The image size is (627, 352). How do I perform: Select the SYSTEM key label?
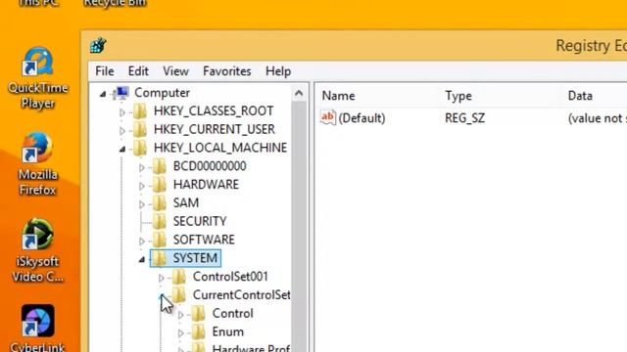click(x=195, y=258)
